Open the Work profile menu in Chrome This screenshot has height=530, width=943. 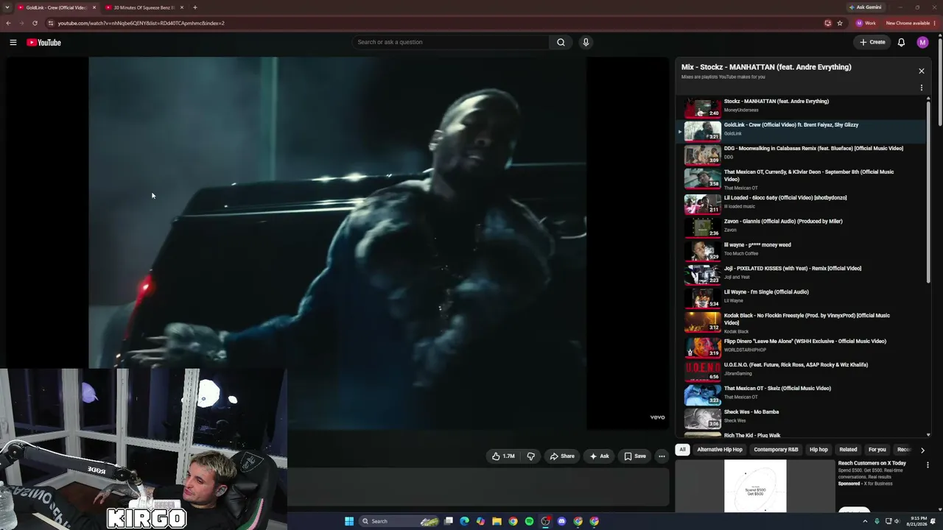click(x=866, y=23)
